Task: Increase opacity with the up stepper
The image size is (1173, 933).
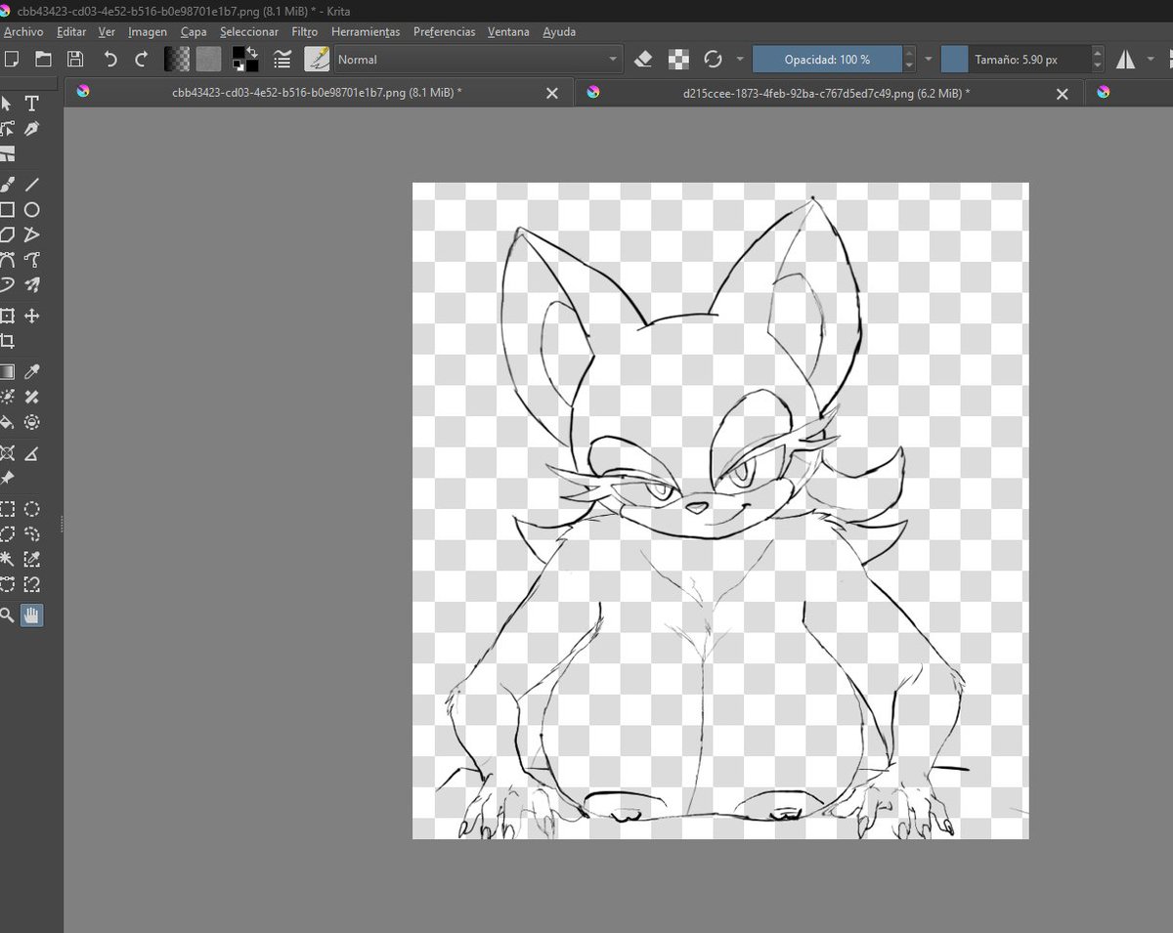Action: pos(910,53)
